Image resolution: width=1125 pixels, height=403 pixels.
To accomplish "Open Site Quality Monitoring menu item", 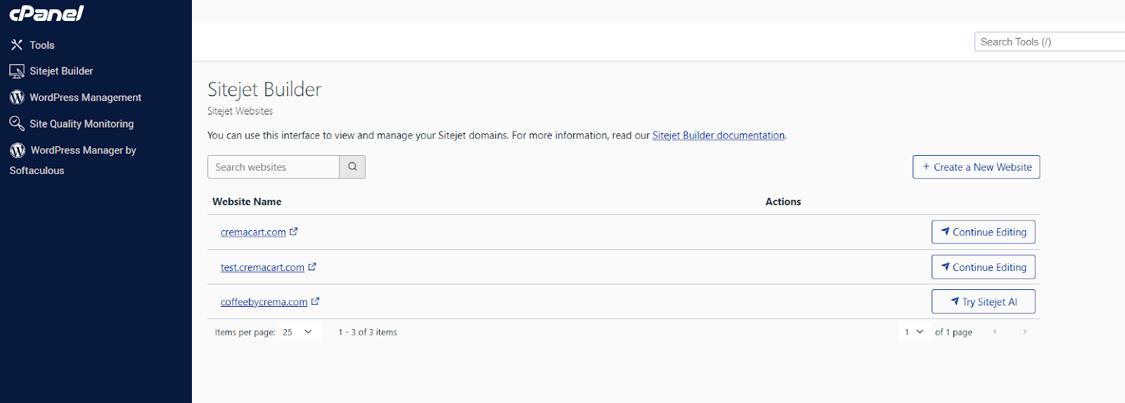I will pyautogui.click(x=82, y=124).
